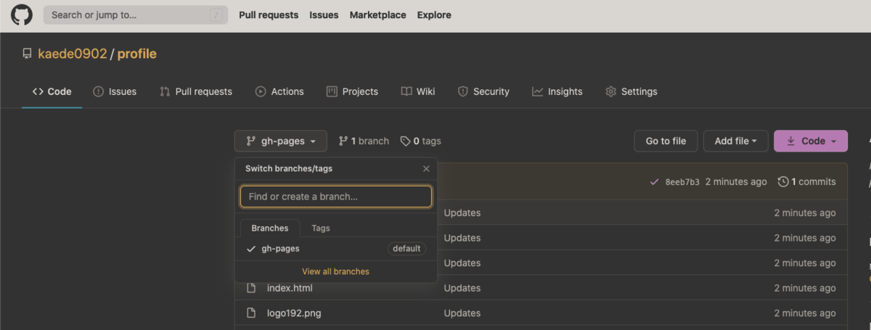
Task: Click the file icon beside index.html
Action: pyautogui.click(x=252, y=288)
